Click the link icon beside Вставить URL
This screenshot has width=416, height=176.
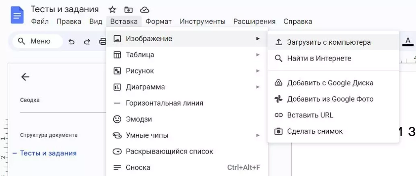pos(278,115)
